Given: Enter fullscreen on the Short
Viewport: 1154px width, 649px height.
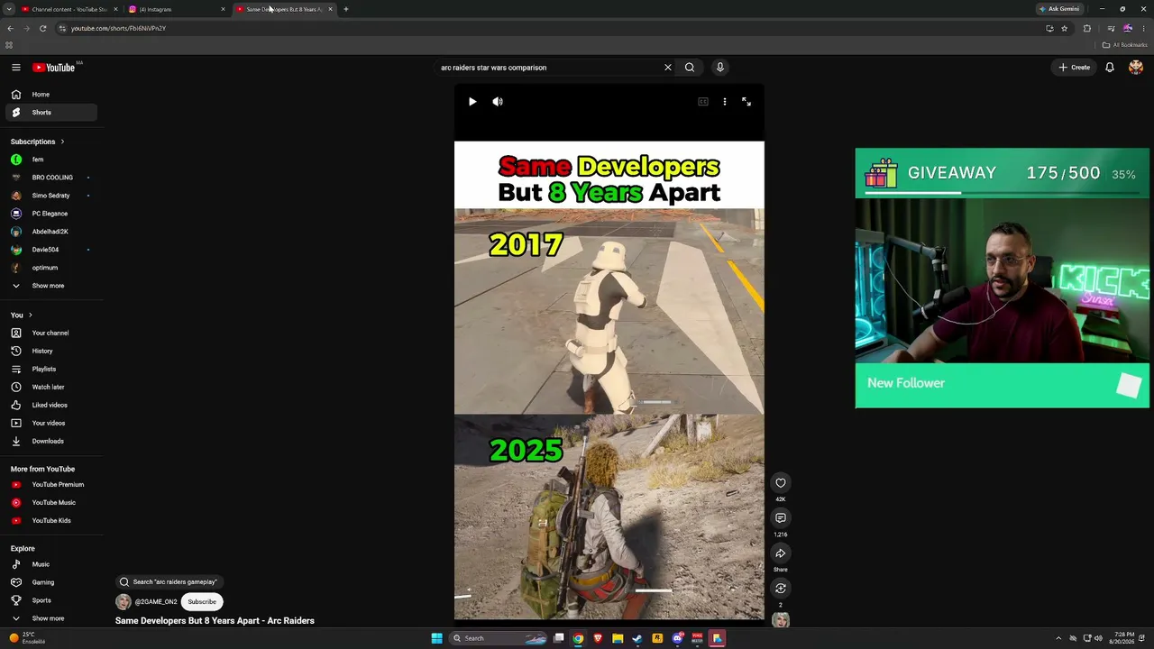Looking at the screenshot, I should [746, 102].
